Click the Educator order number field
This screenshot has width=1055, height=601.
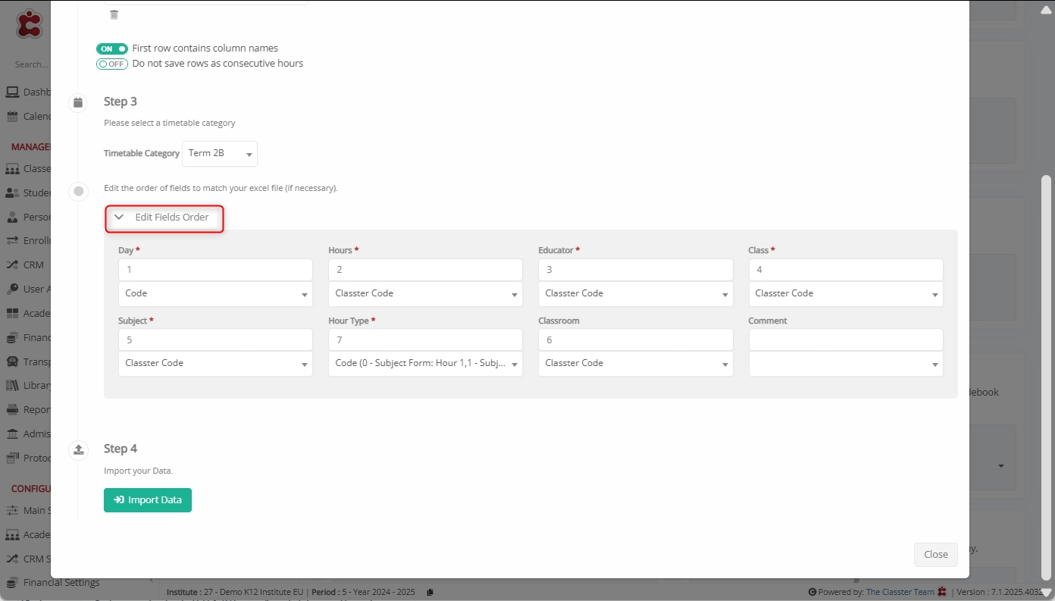point(635,270)
